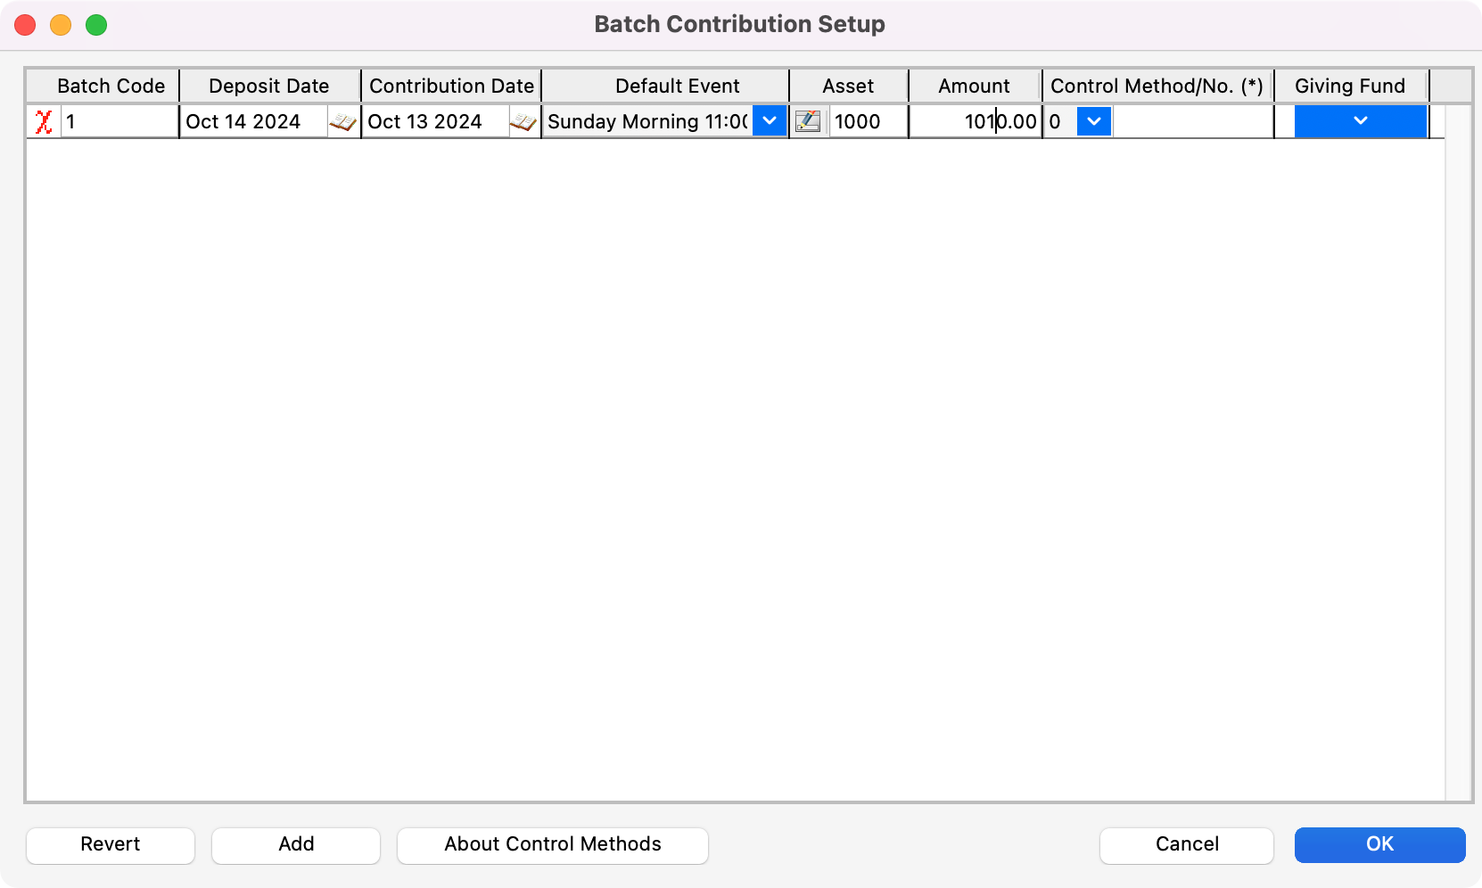
Task: Confirm with the OK button
Action: pos(1379,844)
